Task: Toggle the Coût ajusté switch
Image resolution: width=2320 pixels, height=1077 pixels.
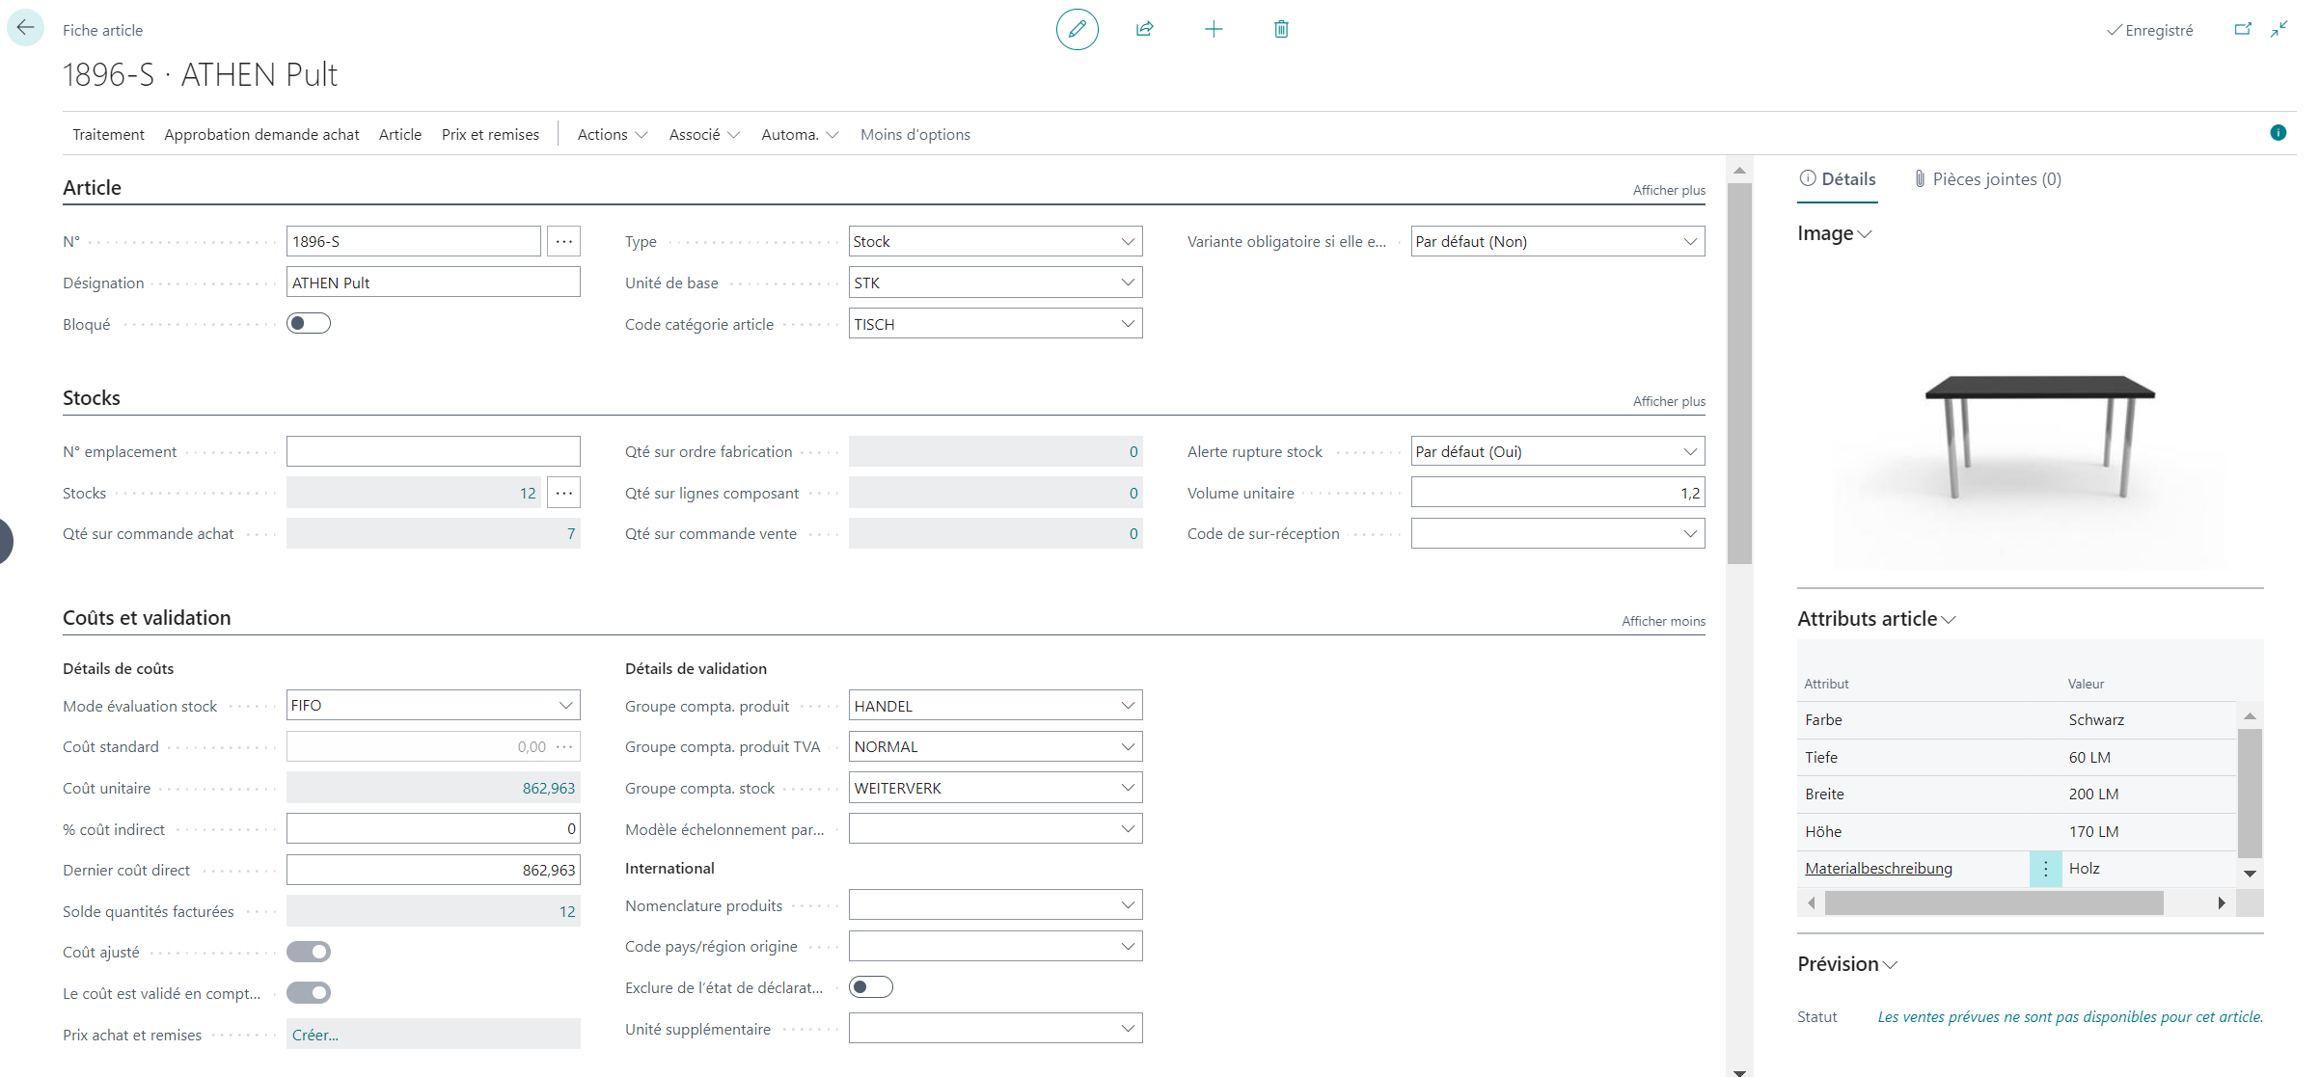Action: [x=309, y=953]
